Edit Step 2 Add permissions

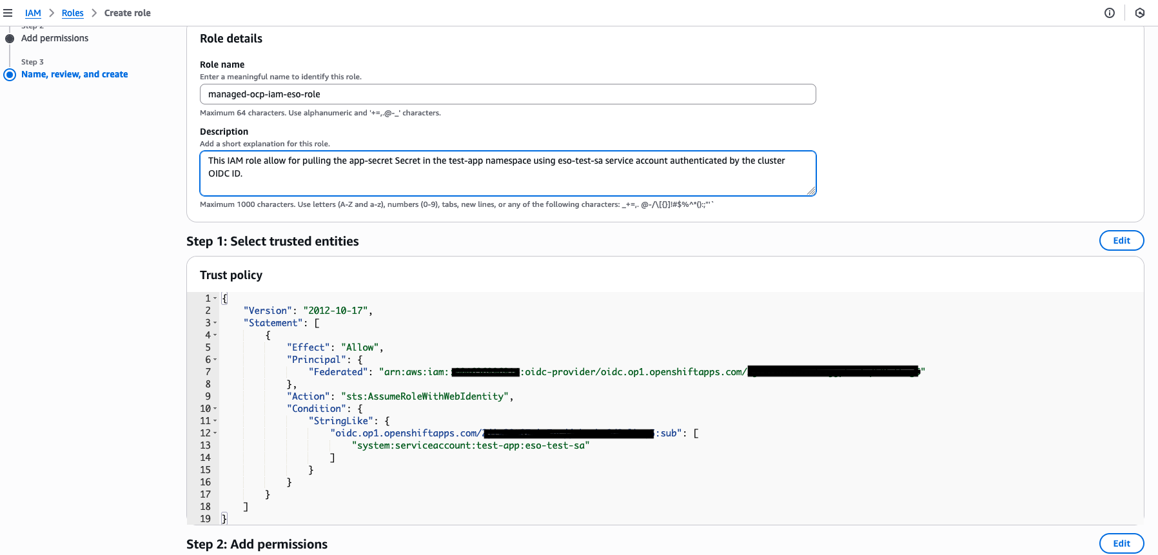coord(1121,543)
